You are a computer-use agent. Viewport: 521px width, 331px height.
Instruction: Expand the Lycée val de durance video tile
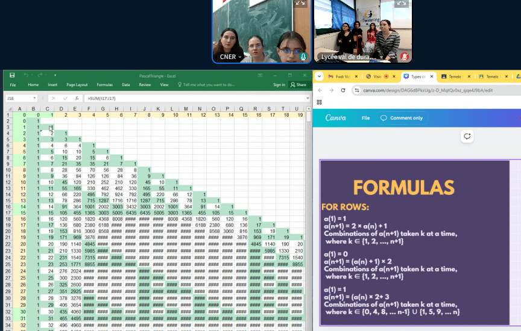[x=402, y=4]
